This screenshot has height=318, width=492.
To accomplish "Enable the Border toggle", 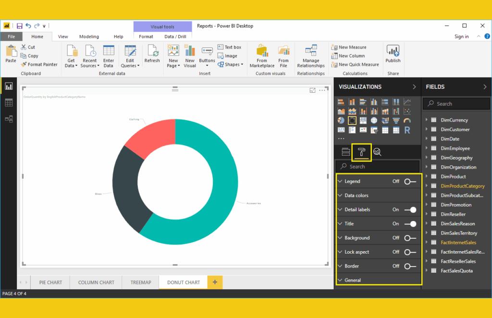I will pyautogui.click(x=410, y=266).
